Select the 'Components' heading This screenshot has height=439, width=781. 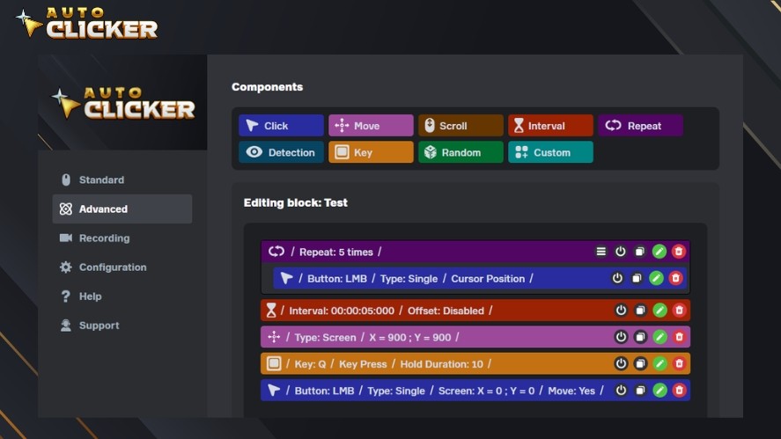[x=267, y=86]
